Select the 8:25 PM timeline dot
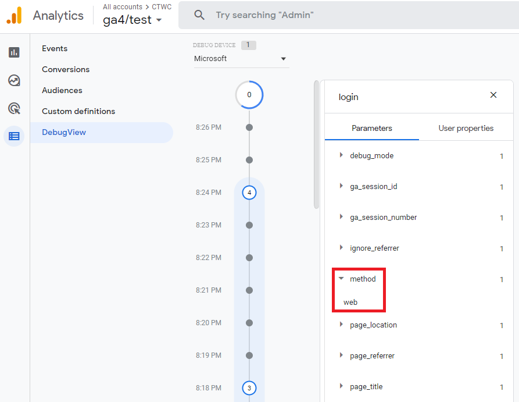 tap(249, 160)
